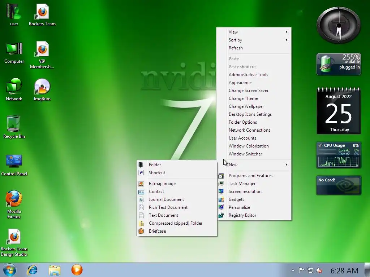Open Administrative Tools from context menu

pyautogui.click(x=254, y=75)
